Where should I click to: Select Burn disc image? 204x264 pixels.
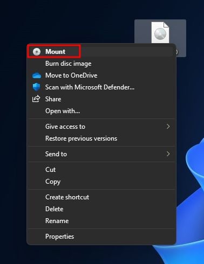coord(101,64)
